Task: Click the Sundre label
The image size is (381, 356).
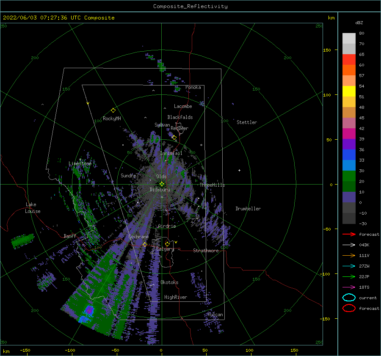Action: (x=128, y=176)
